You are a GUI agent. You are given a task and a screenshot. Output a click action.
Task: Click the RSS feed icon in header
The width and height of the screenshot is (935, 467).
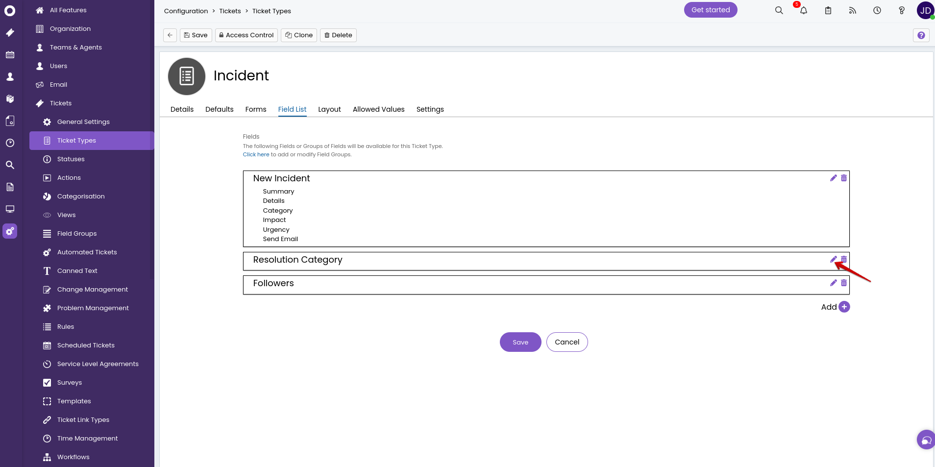(853, 10)
